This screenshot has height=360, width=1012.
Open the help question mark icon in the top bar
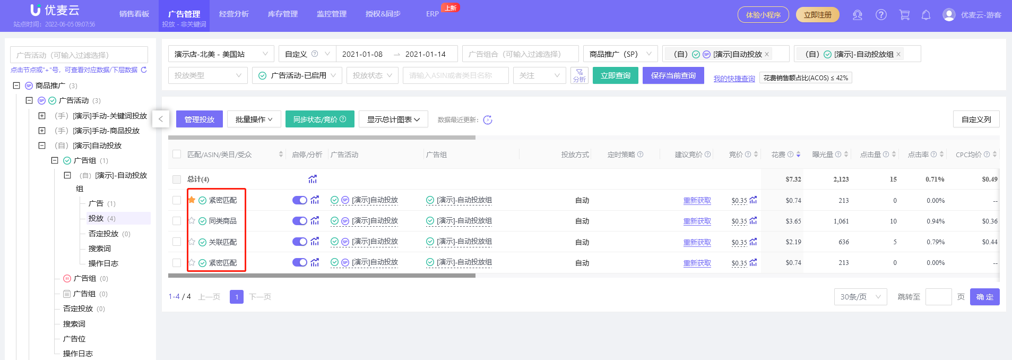881,15
